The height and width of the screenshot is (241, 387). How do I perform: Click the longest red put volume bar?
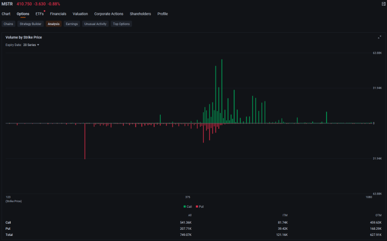coord(85,141)
